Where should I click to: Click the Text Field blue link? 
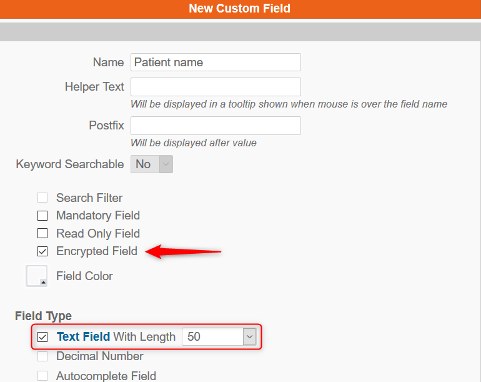point(83,337)
